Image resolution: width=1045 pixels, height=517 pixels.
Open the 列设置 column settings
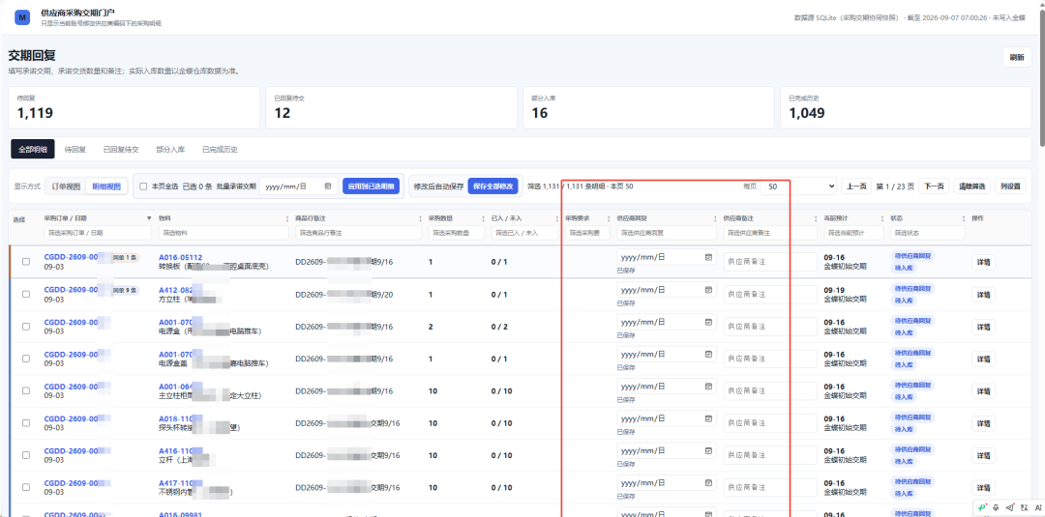[x=1011, y=187]
